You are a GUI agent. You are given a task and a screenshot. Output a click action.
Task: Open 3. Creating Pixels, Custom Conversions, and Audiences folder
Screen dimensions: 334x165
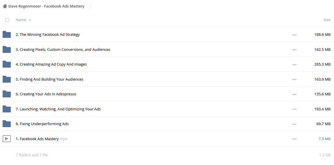click(x=63, y=50)
